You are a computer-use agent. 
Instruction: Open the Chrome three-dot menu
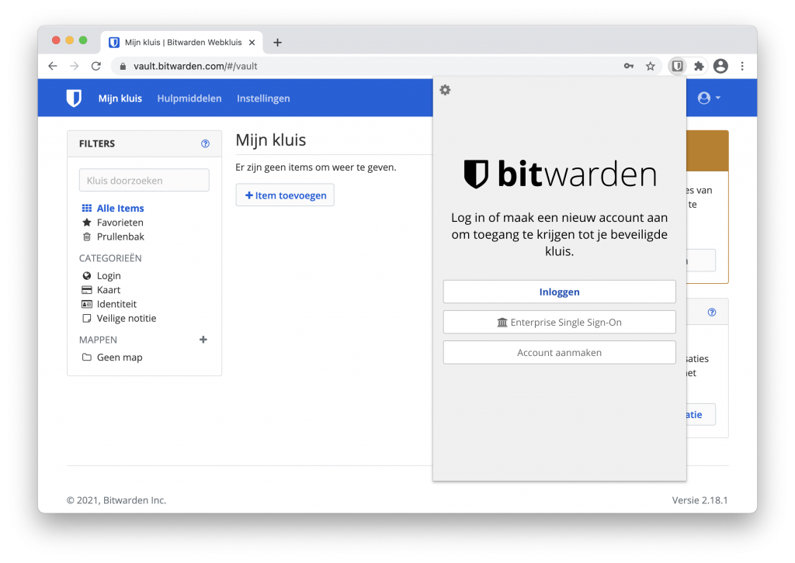click(742, 67)
